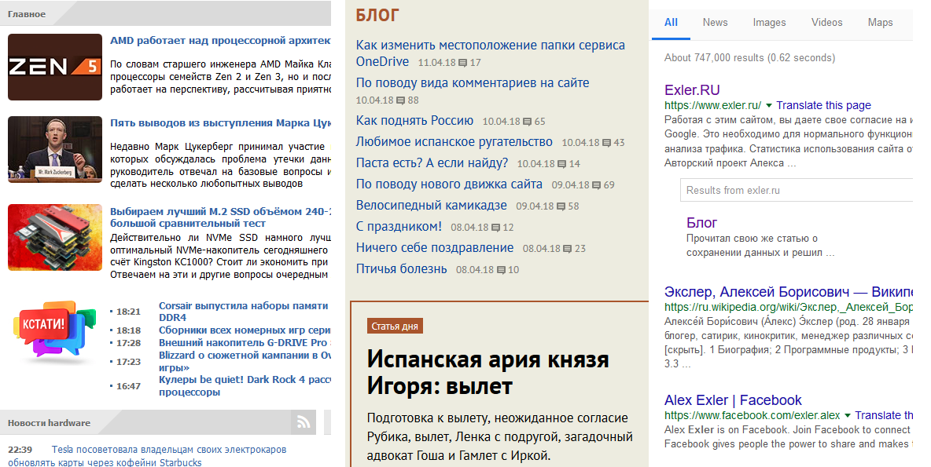Click comment icon beside 'Птичья болезнь' post
Viewport: 931px width, 467px height.
pyautogui.click(x=501, y=270)
